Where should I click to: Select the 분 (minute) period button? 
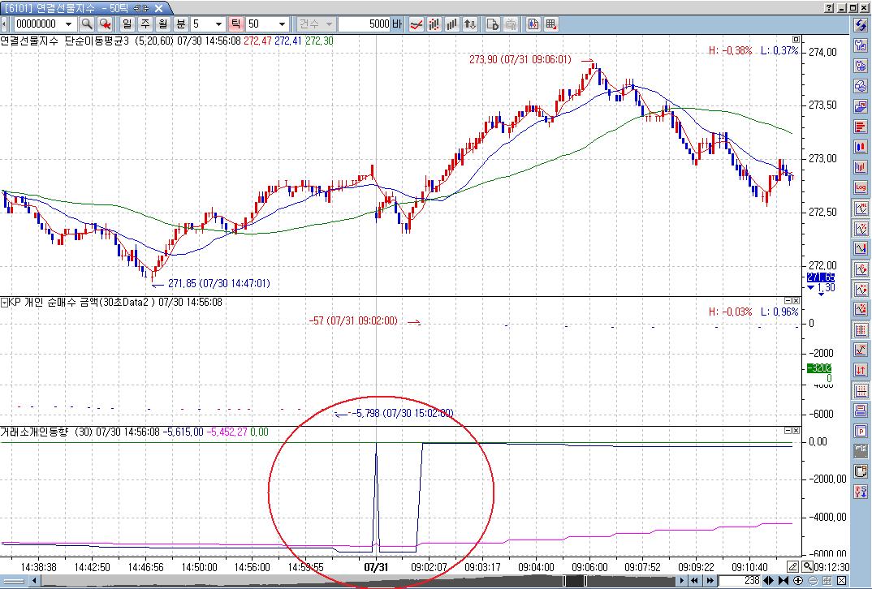coord(181,24)
